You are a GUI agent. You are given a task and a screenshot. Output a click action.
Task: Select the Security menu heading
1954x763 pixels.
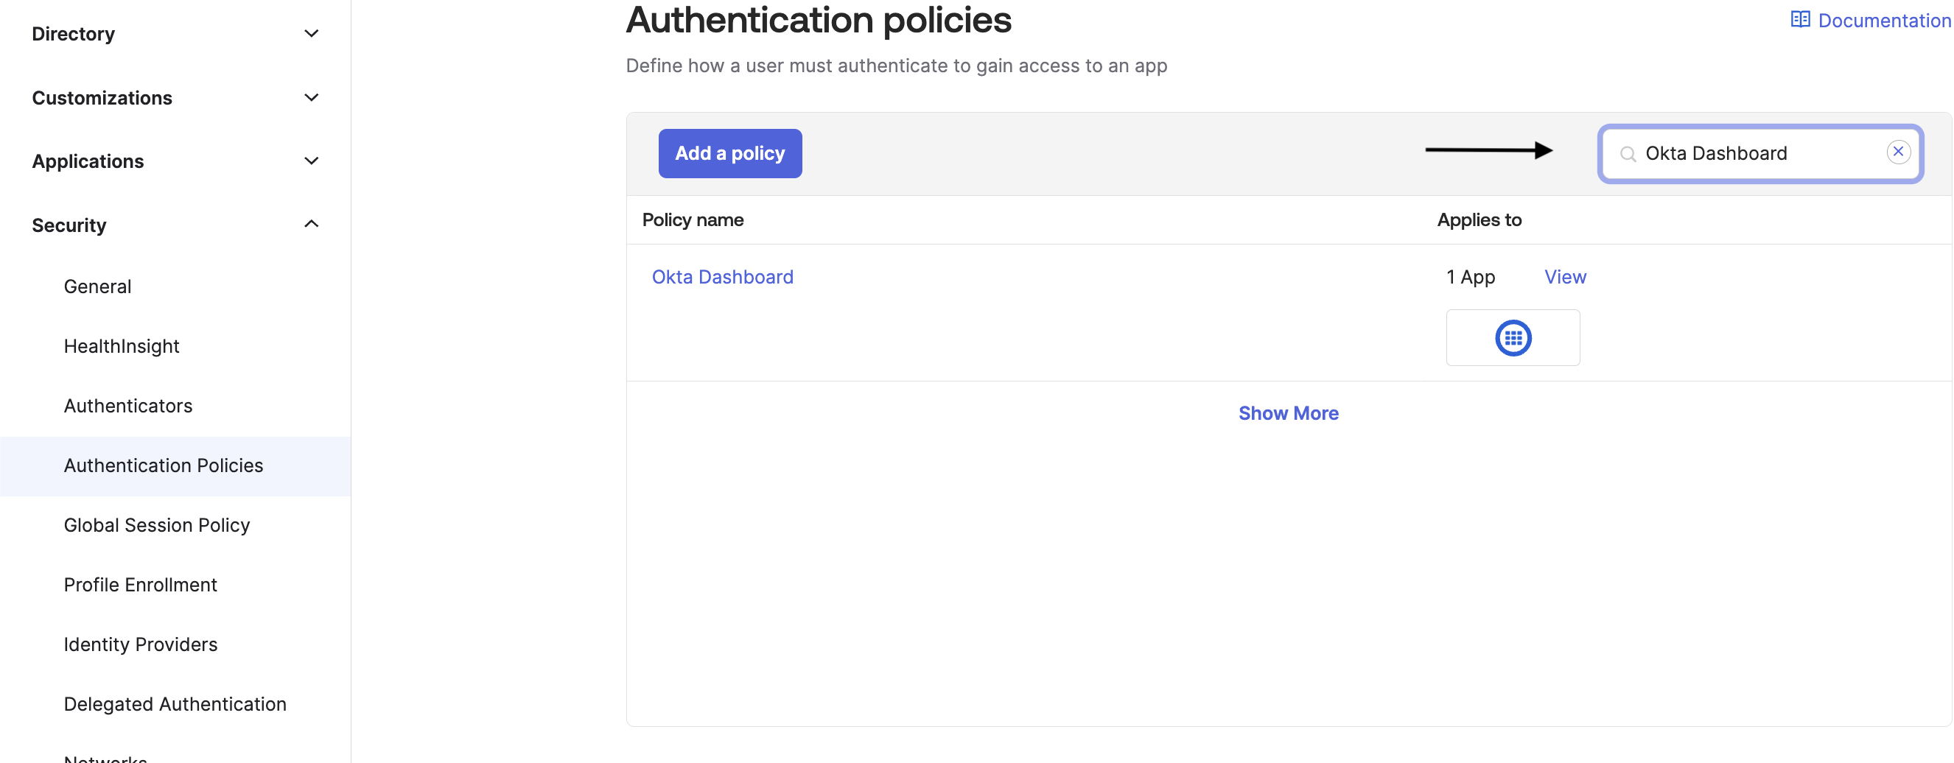[69, 225]
